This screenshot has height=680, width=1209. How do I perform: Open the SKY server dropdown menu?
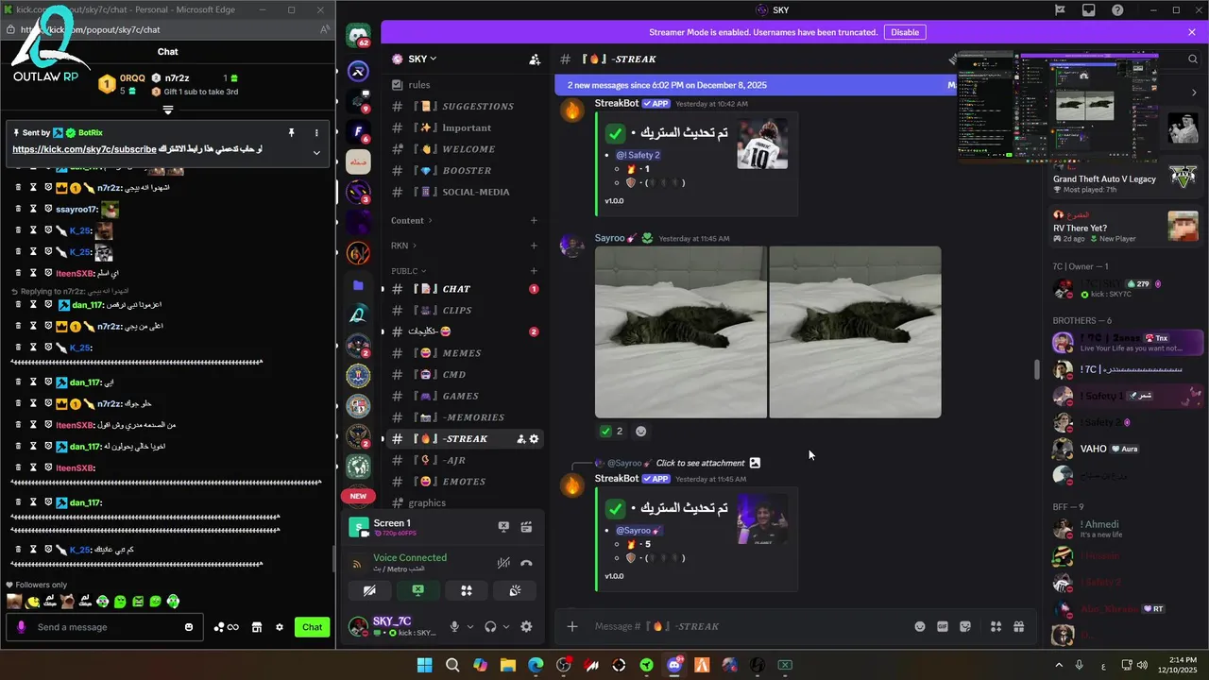(x=422, y=59)
